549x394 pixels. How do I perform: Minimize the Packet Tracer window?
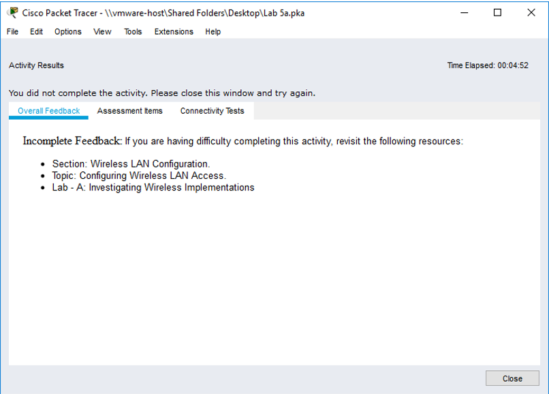click(x=465, y=13)
